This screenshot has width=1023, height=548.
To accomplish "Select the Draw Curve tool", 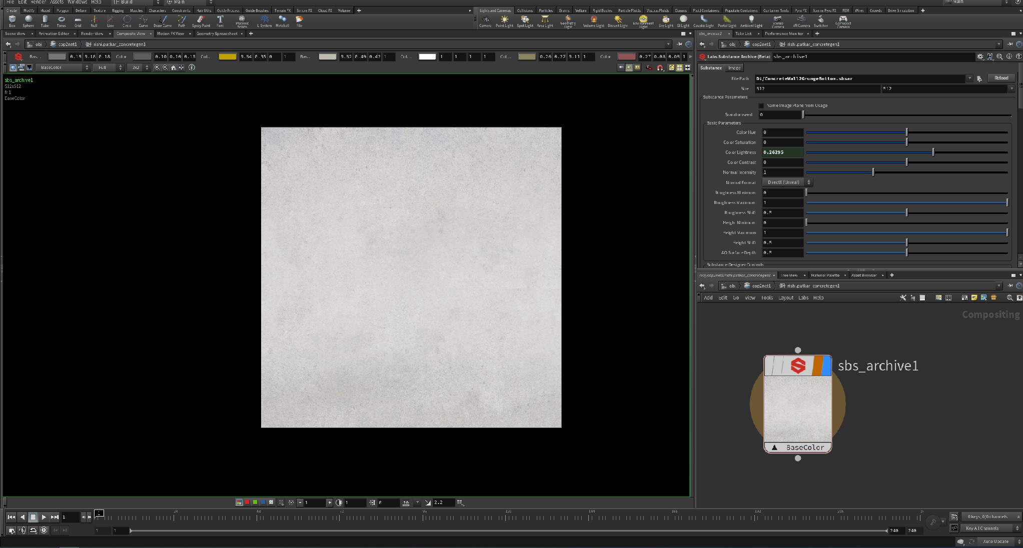I will tap(163, 21).
